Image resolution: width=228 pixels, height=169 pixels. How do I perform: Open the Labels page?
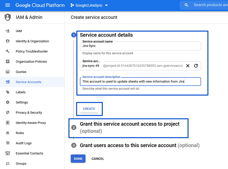(21, 92)
